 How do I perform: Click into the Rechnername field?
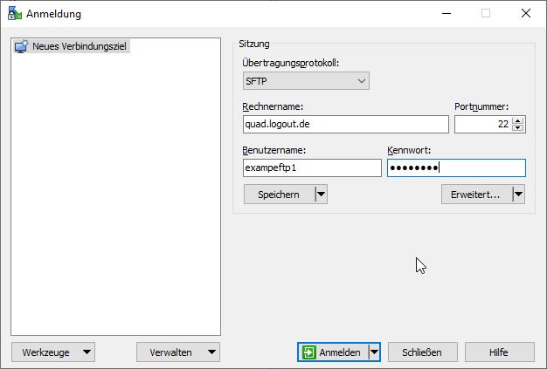pos(345,125)
